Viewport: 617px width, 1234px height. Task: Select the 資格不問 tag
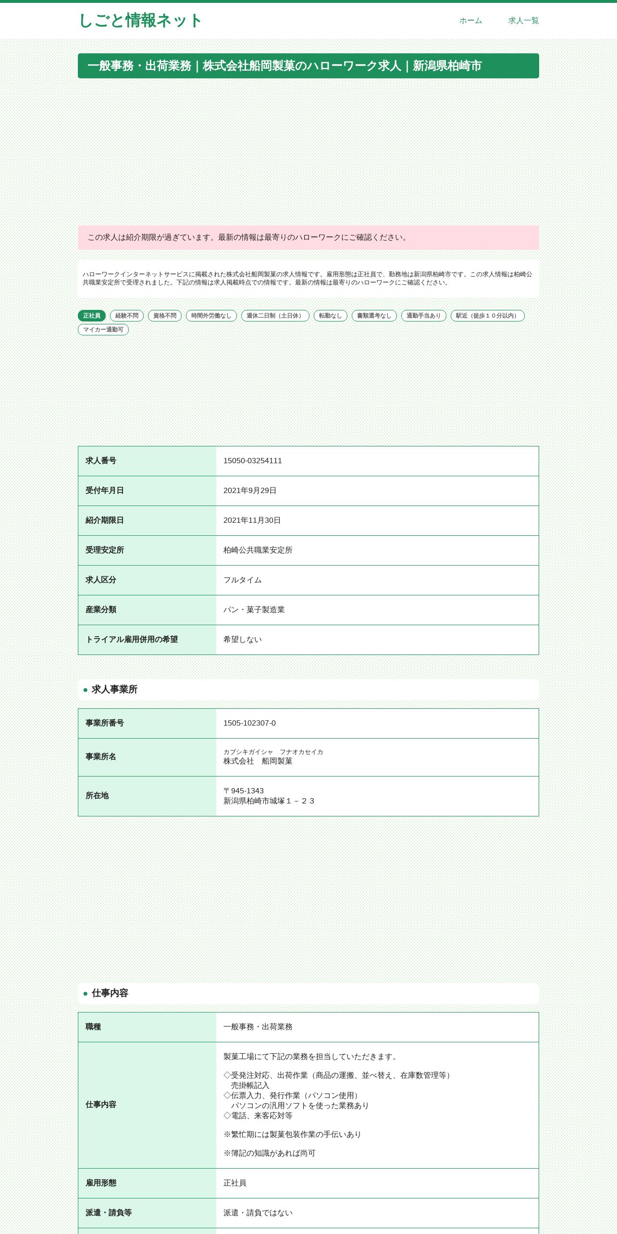(x=165, y=316)
